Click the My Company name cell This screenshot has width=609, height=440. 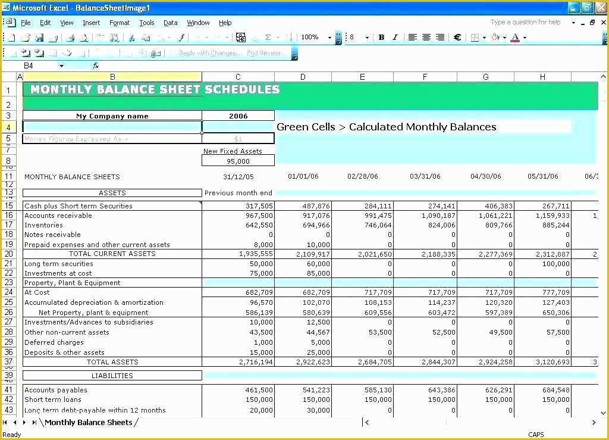[112, 116]
